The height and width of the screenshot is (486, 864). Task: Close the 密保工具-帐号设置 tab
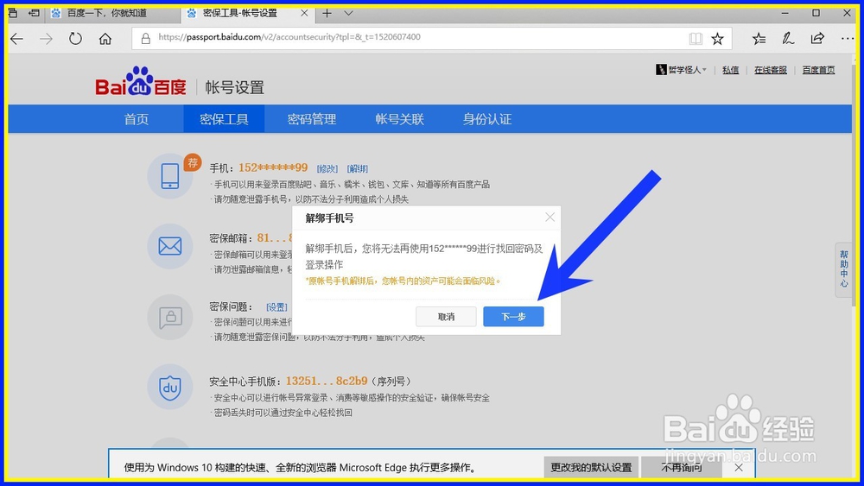tap(304, 13)
